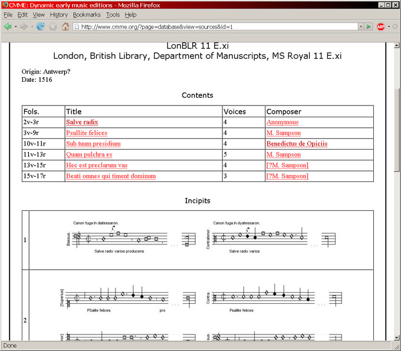
Task: Click the grey forward arrow button
Action: 24,27
